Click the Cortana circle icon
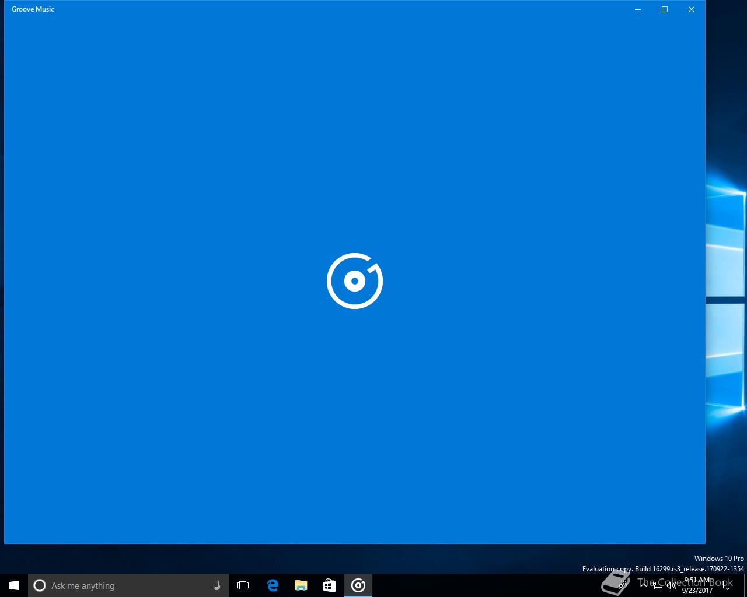 pyautogui.click(x=40, y=585)
